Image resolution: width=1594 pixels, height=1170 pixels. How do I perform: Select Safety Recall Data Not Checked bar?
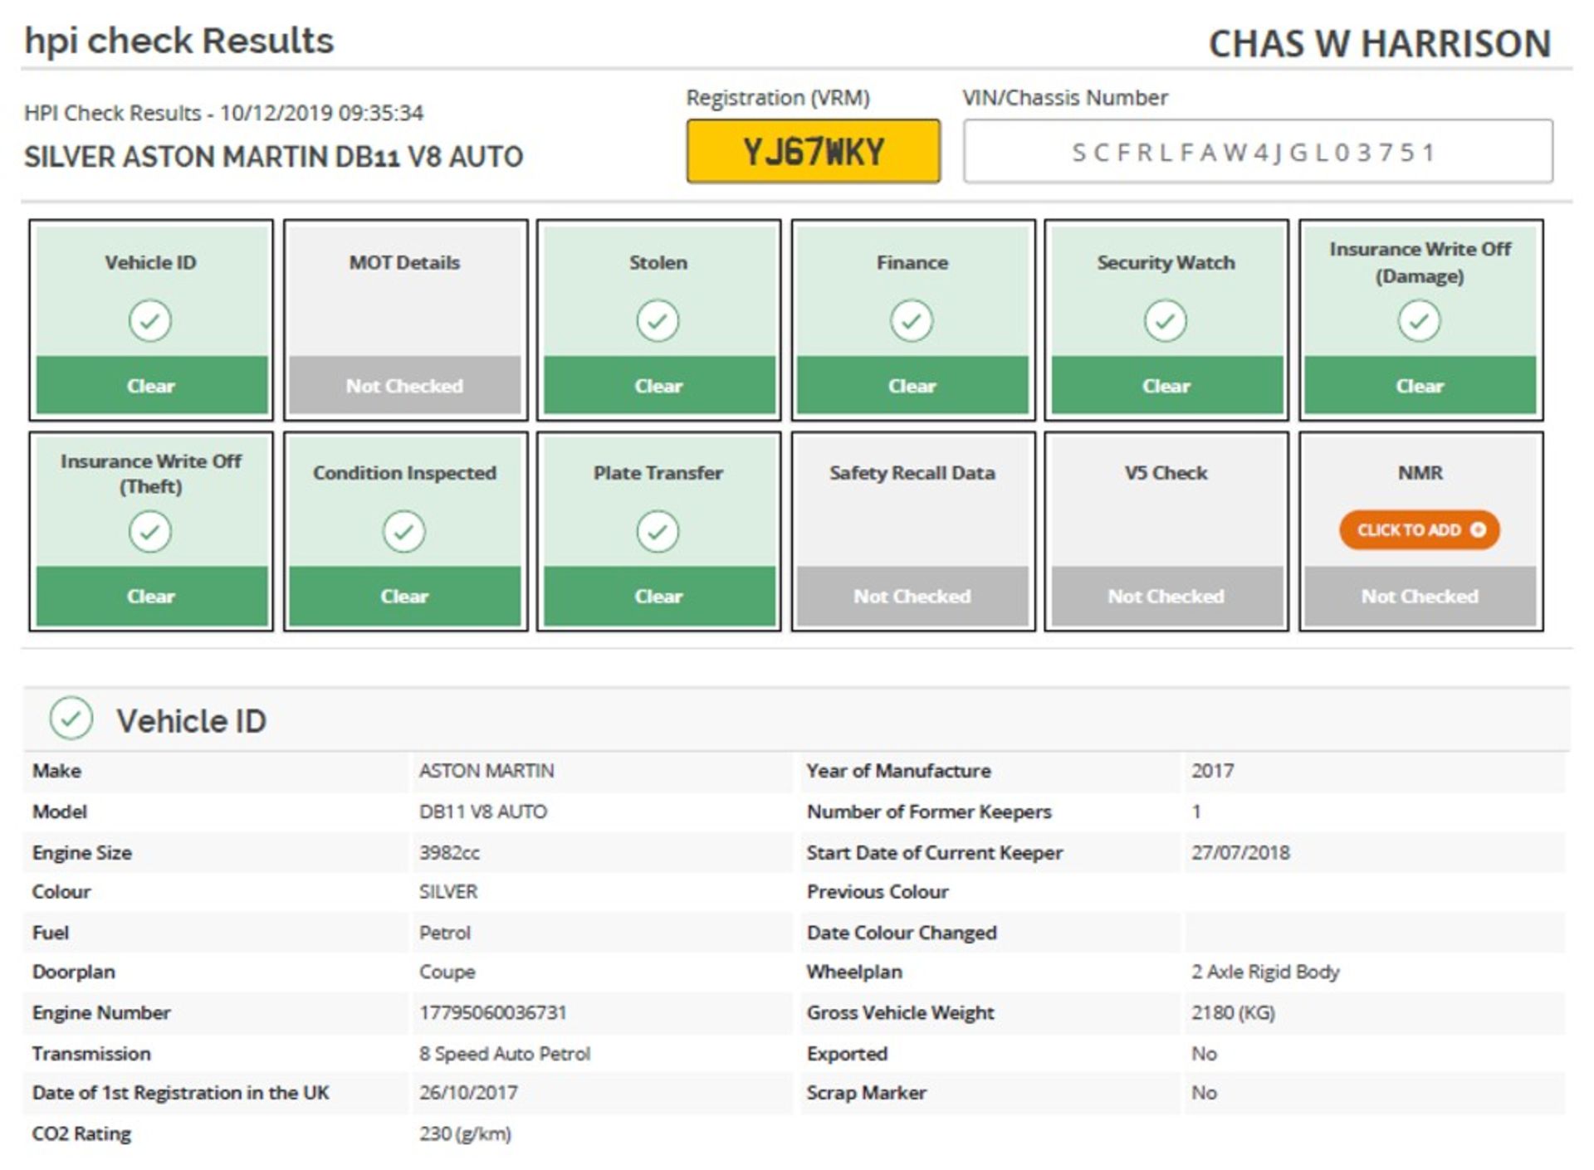click(912, 596)
